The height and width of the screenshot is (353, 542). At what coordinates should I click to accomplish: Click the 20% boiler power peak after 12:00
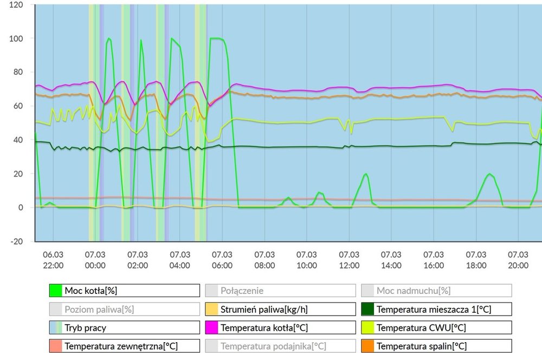point(366,174)
